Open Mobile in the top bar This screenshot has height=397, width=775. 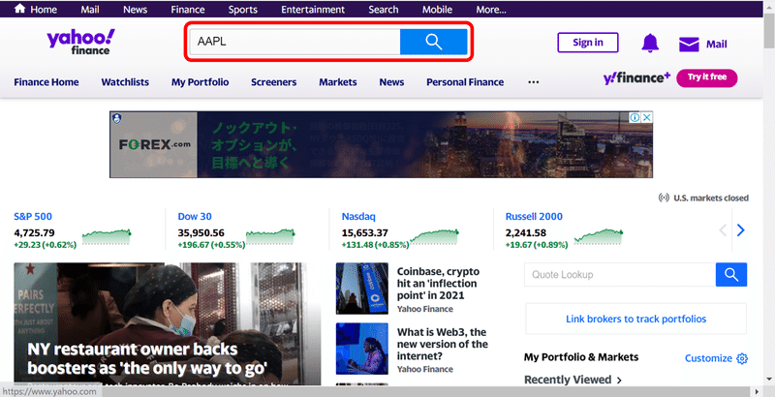tap(437, 10)
